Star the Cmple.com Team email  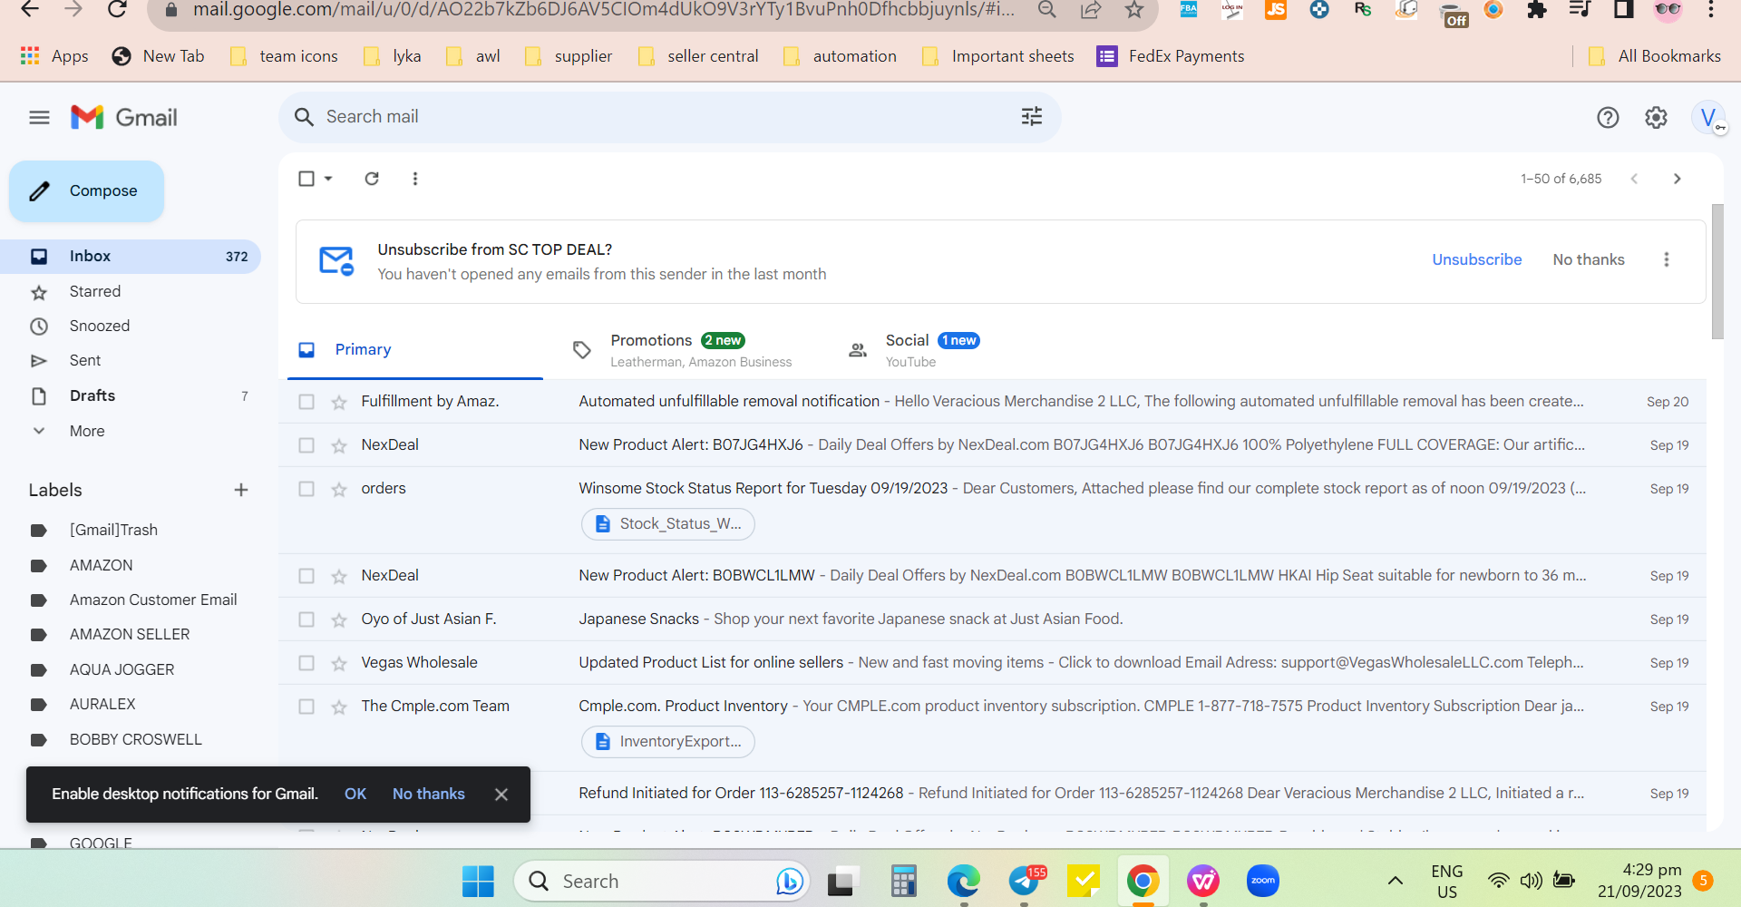(x=339, y=707)
